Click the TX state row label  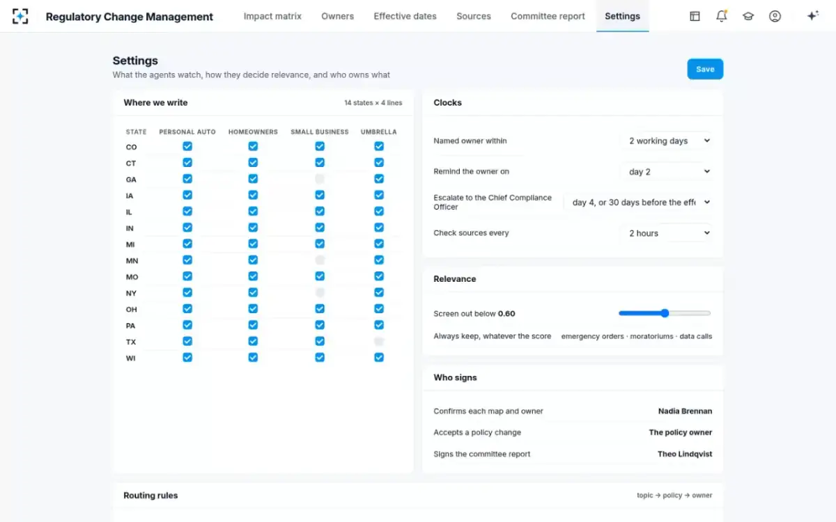[131, 342]
